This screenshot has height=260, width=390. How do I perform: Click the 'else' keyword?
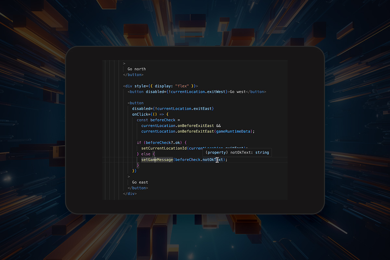146,154
